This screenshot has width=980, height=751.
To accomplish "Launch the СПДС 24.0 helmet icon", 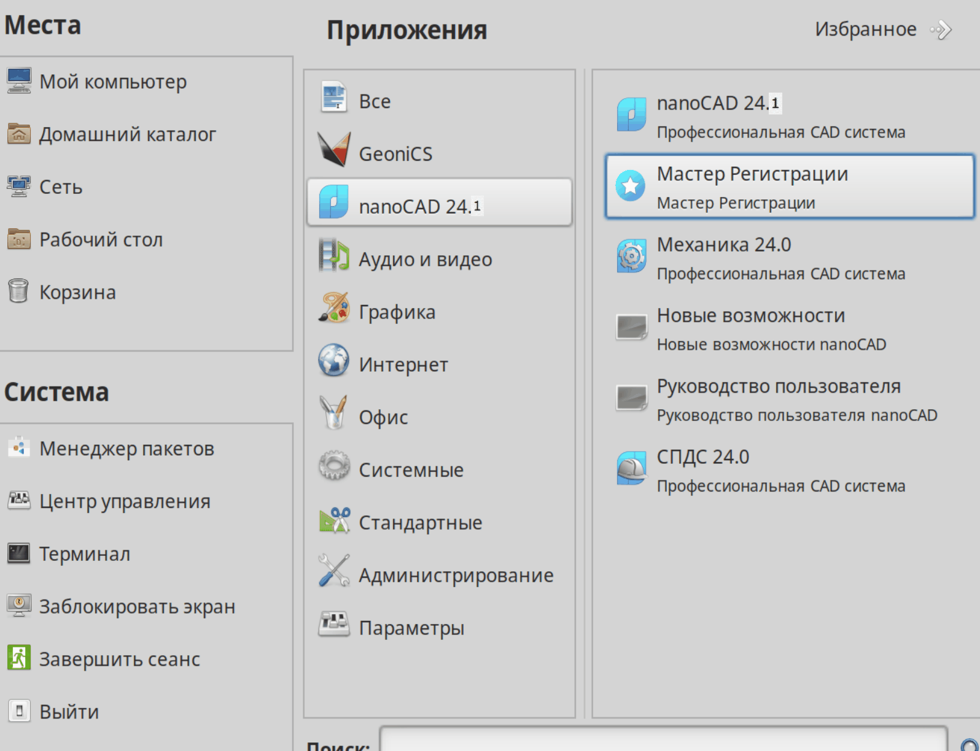I will (x=632, y=469).
